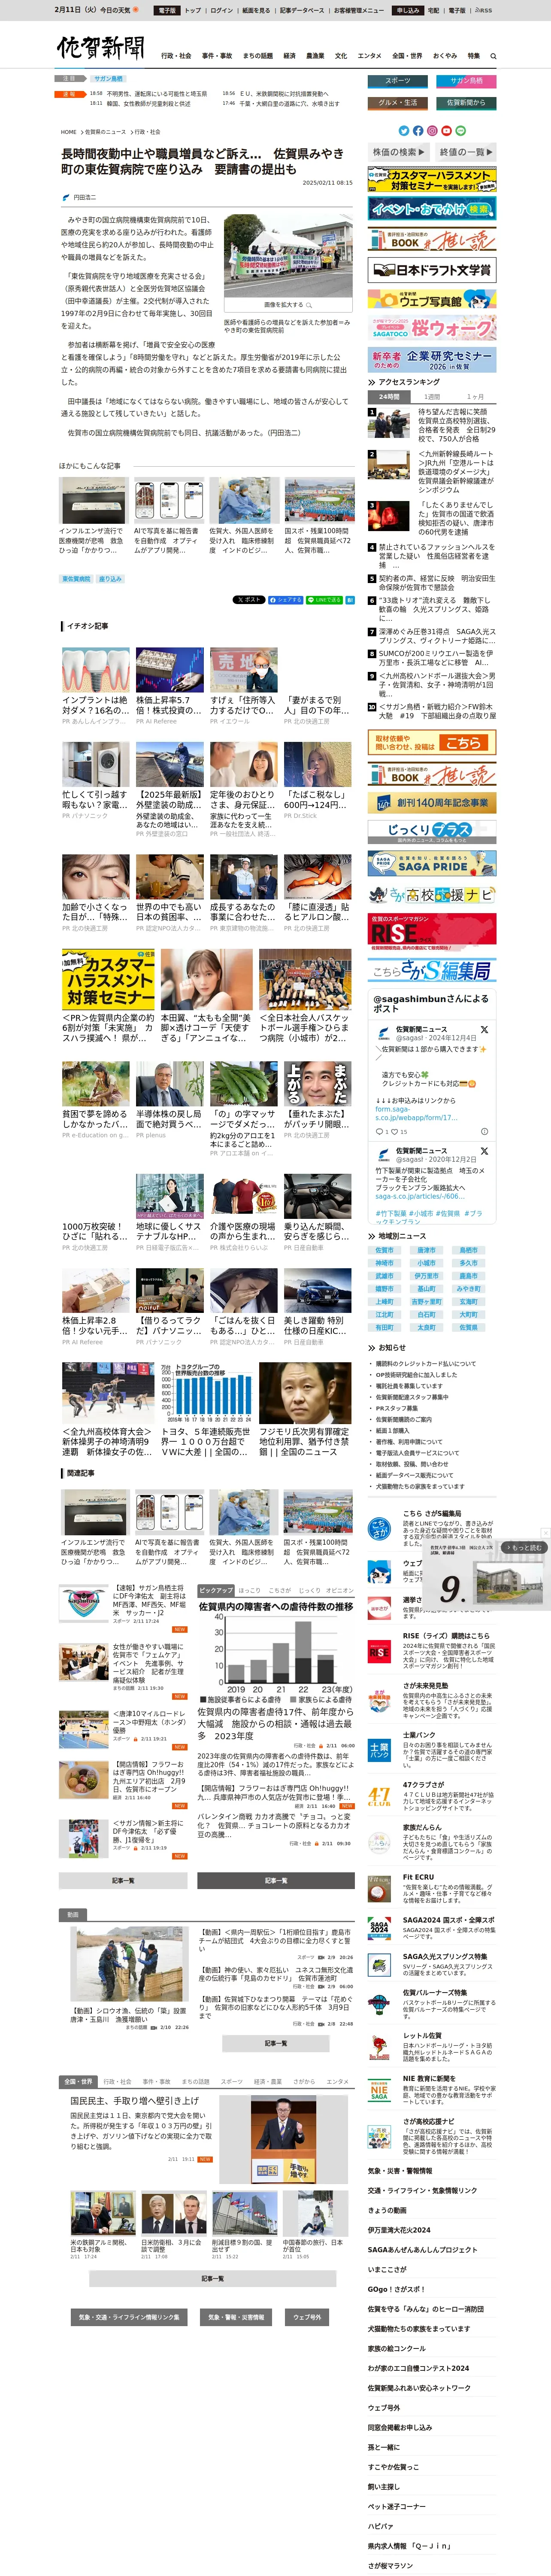
Task: Click the 座り込み tag under article
Action: pos(110,579)
